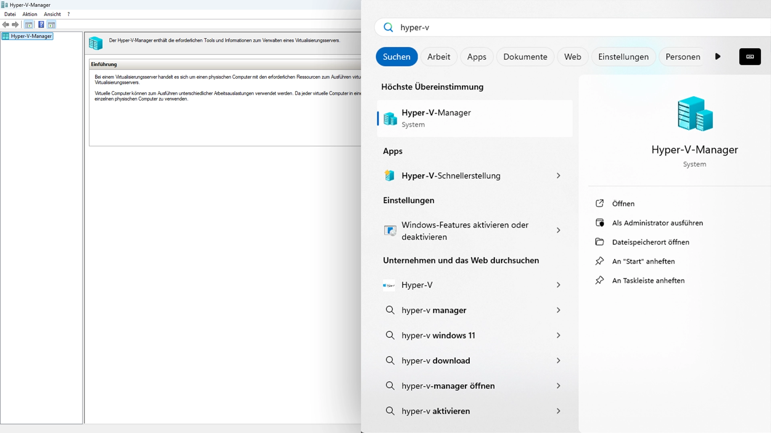
Task: Click the dark button right of filters
Action: [x=750, y=57]
